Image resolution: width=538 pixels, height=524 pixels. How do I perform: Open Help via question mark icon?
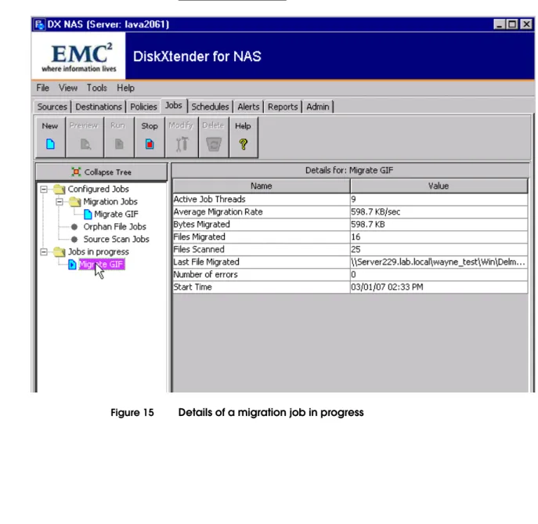(244, 144)
